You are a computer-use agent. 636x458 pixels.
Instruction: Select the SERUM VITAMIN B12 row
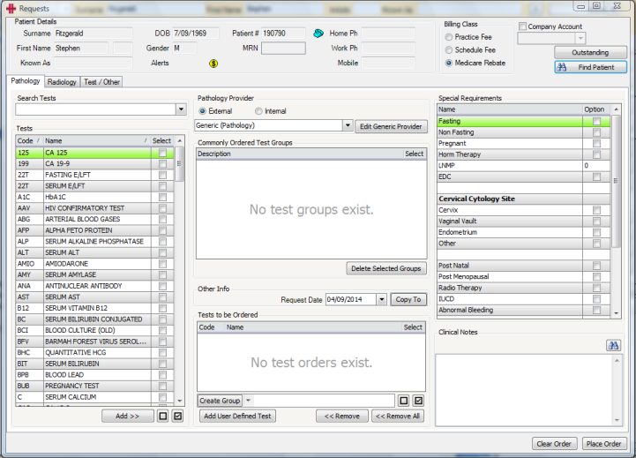(x=94, y=308)
